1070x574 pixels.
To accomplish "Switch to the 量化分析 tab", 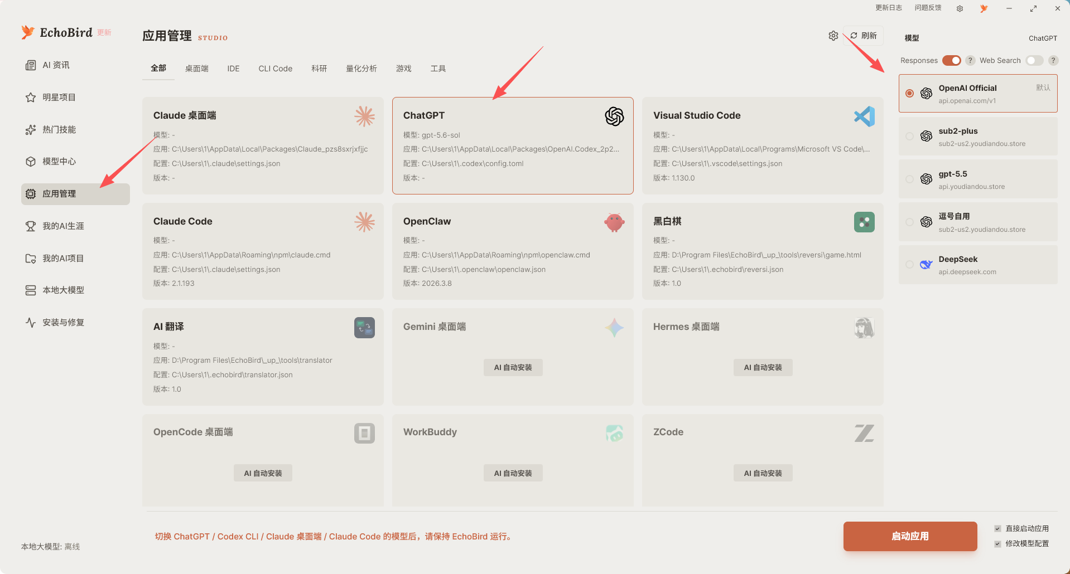I will pyautogui.click(x=362, y=69).
